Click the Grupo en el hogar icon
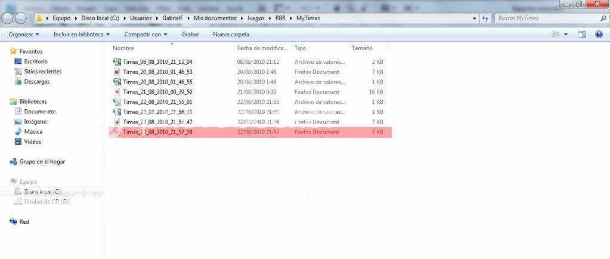The width and height of the screenshot is (610, 259). [x=13, y=162]
